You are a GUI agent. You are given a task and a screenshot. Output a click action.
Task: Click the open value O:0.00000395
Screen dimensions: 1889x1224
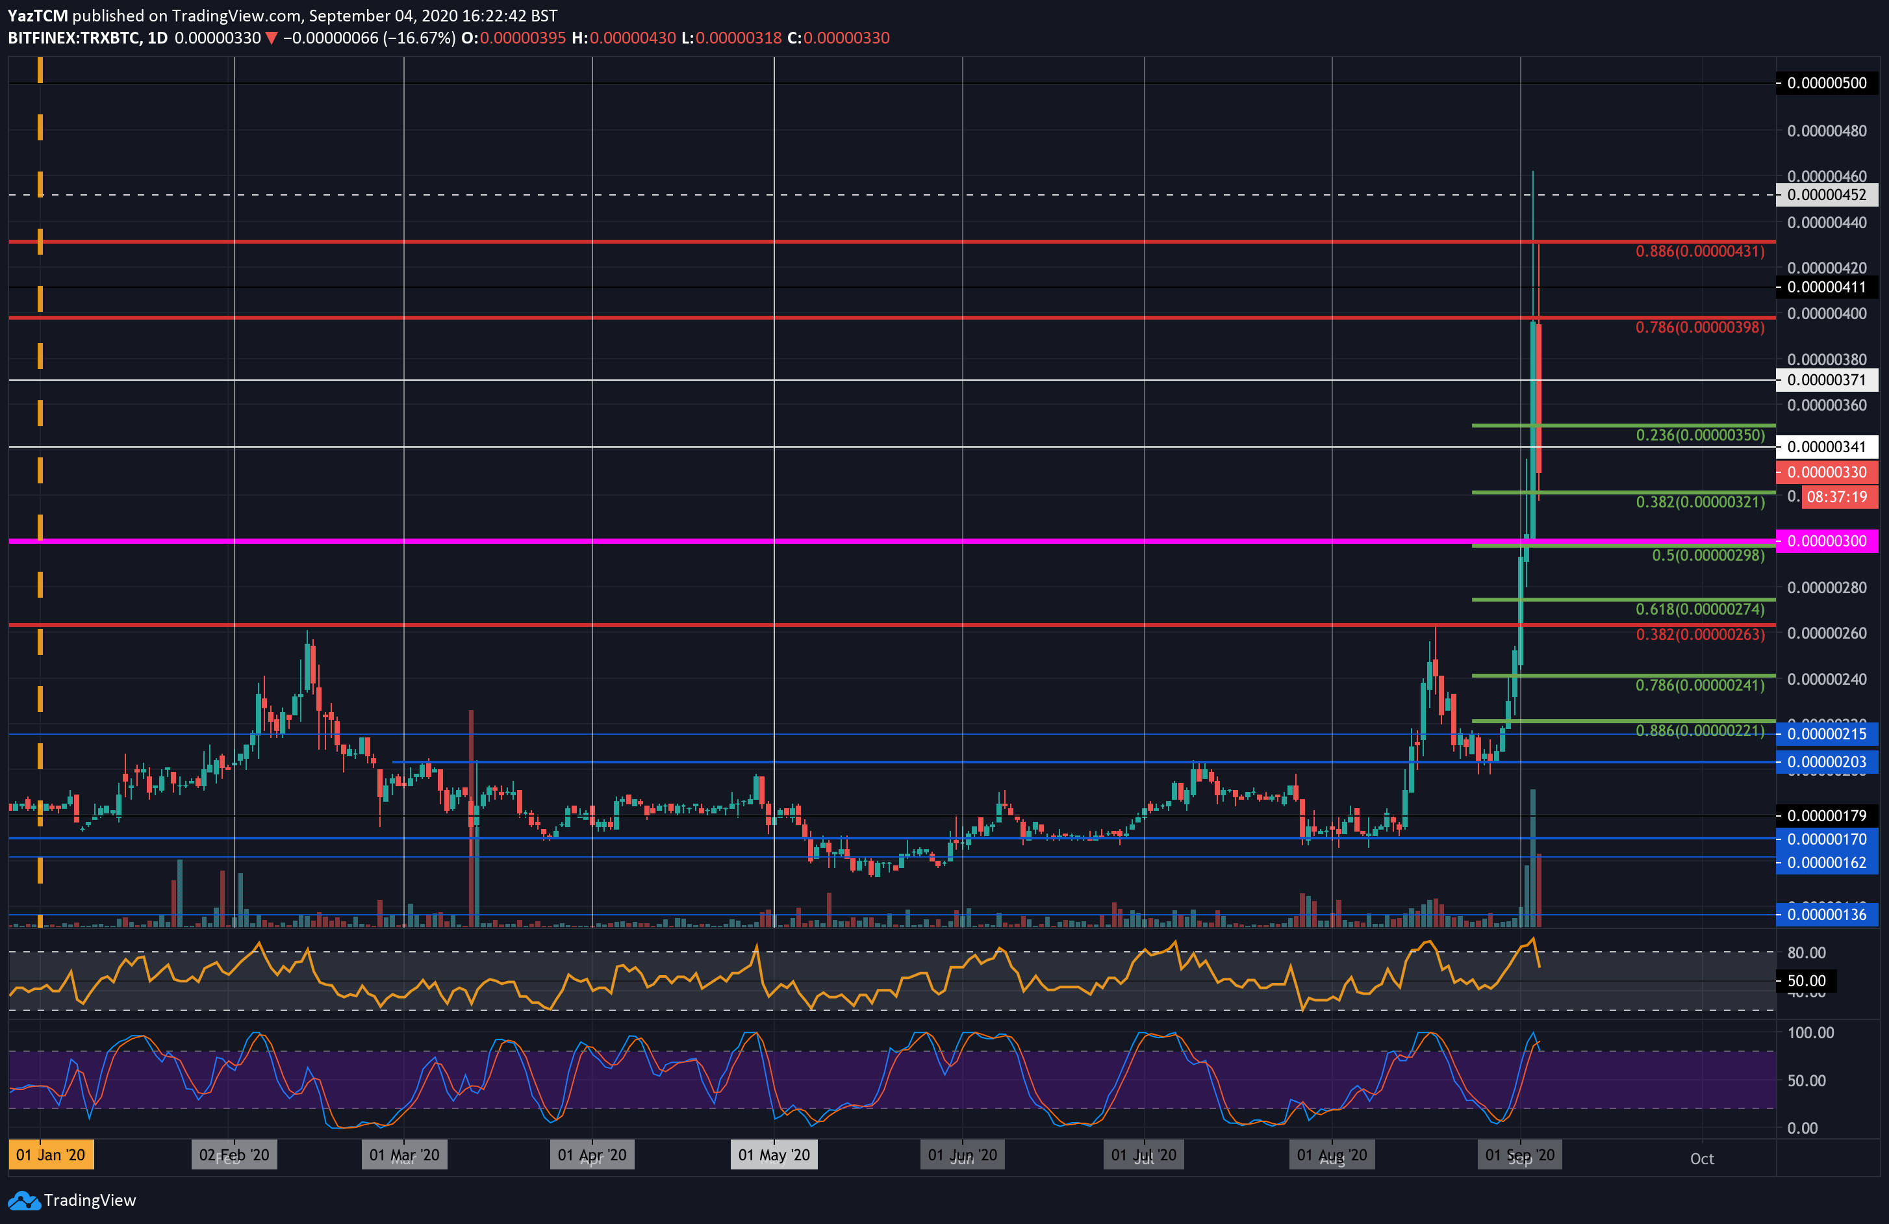[x=514, y=38]
